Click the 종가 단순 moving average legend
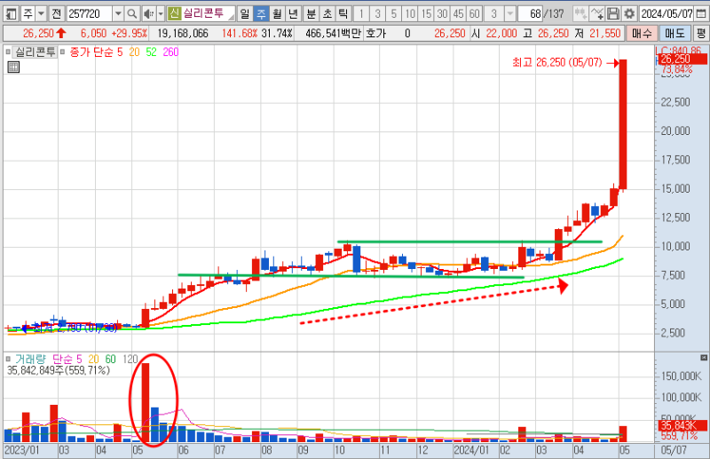 [x=91, y=52]
